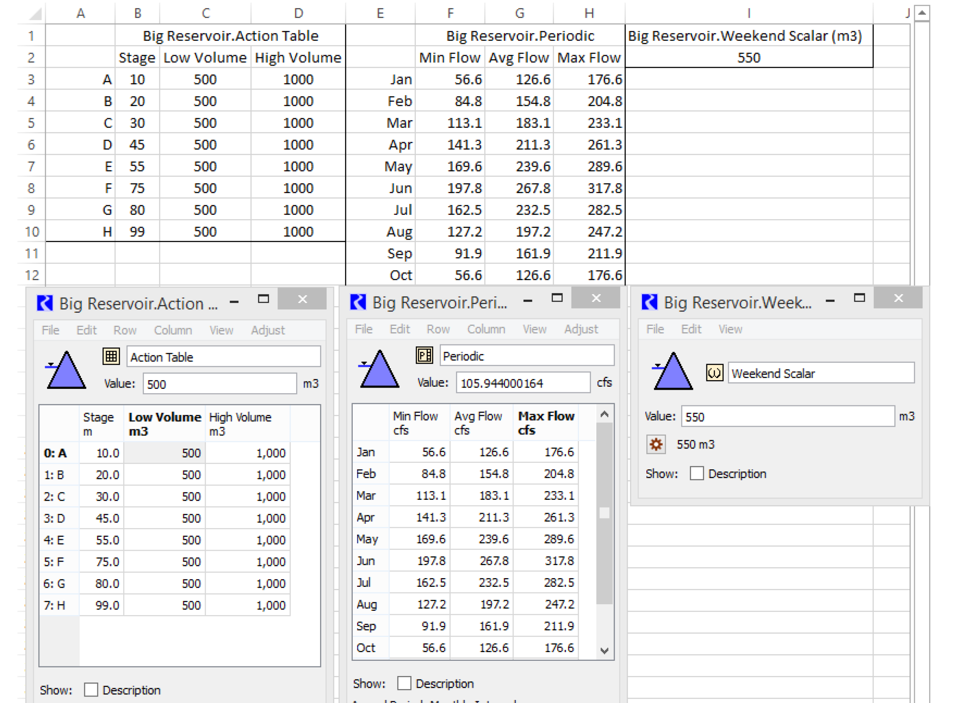Enable Description checkbox in the Action Table window
953x703 pixels.
[x=91, y=690]
